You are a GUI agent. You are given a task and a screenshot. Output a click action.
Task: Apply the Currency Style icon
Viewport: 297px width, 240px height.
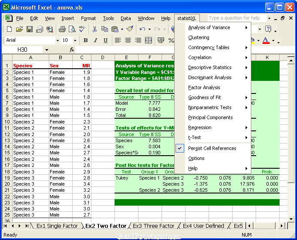[x=161, y=40]
